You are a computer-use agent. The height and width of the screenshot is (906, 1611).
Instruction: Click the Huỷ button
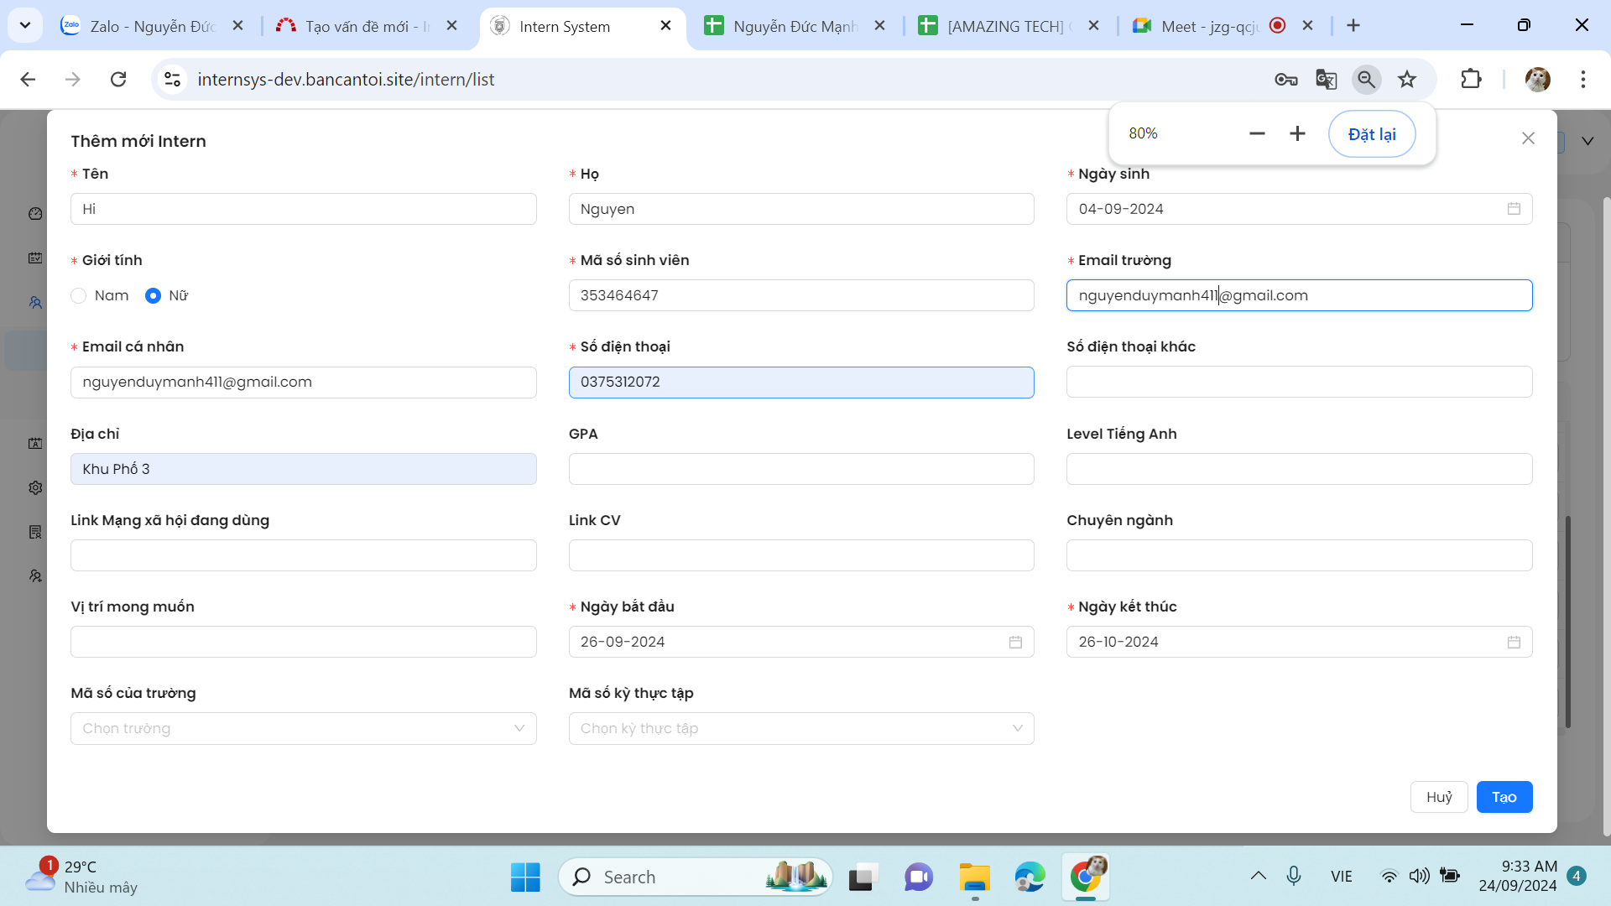pos(1438,797)
